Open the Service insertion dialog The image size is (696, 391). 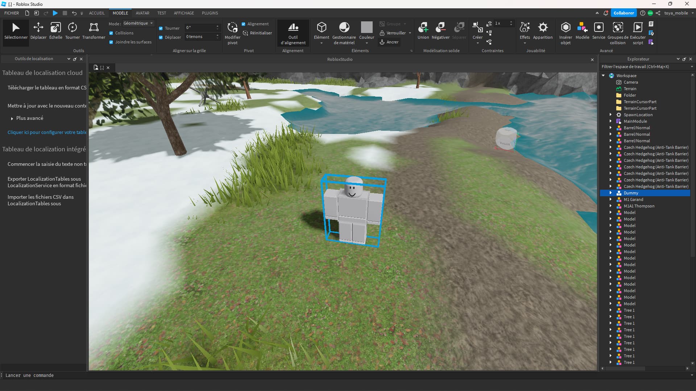pyautogui.click(x=598, y=31)
